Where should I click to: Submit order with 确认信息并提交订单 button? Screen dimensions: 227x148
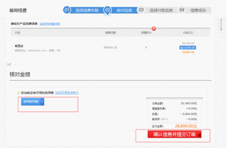[x=175, y=134]
